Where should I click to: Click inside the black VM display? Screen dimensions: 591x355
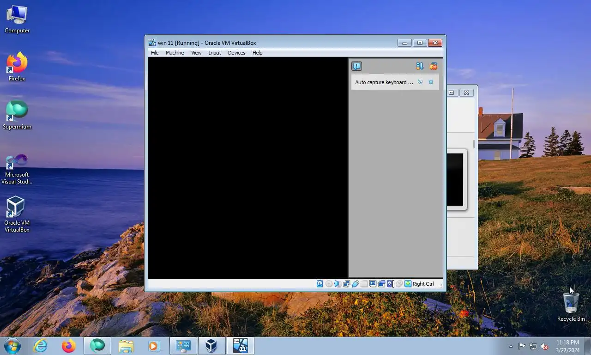click(247, 167)
